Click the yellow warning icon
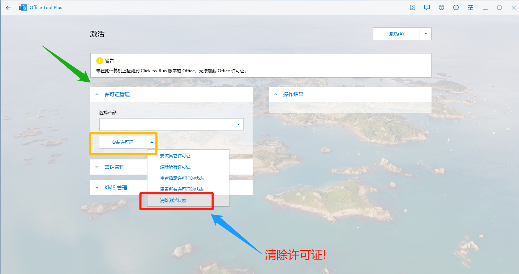Image resolution: width=519 pixels, height=274 pixels. click(x=99, y=61)
